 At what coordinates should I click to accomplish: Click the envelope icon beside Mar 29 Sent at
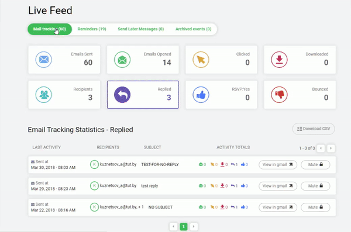(x=33, y=183)
